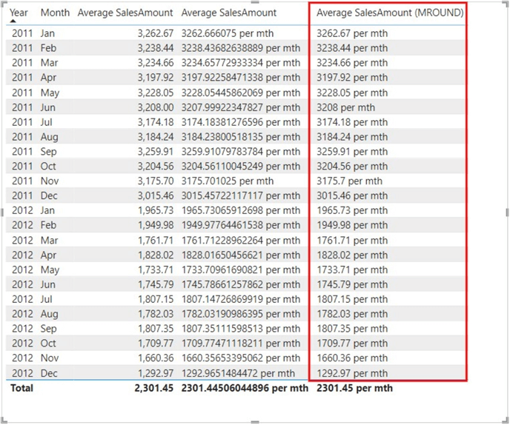Select 1660.35653395062 per mth

tap(241, 358)
